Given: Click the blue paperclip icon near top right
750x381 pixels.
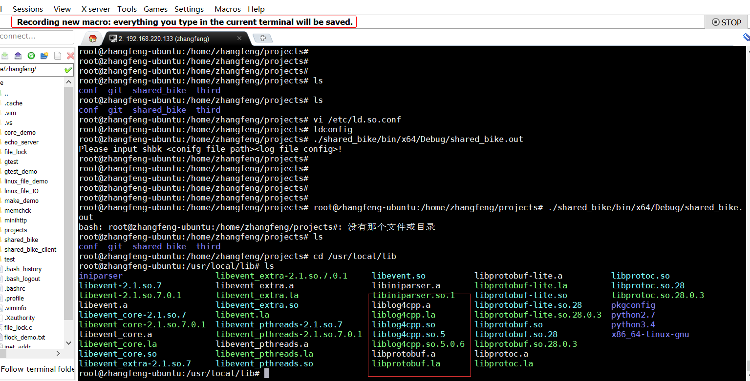Looking at the screenshot, I should (746, 37).
